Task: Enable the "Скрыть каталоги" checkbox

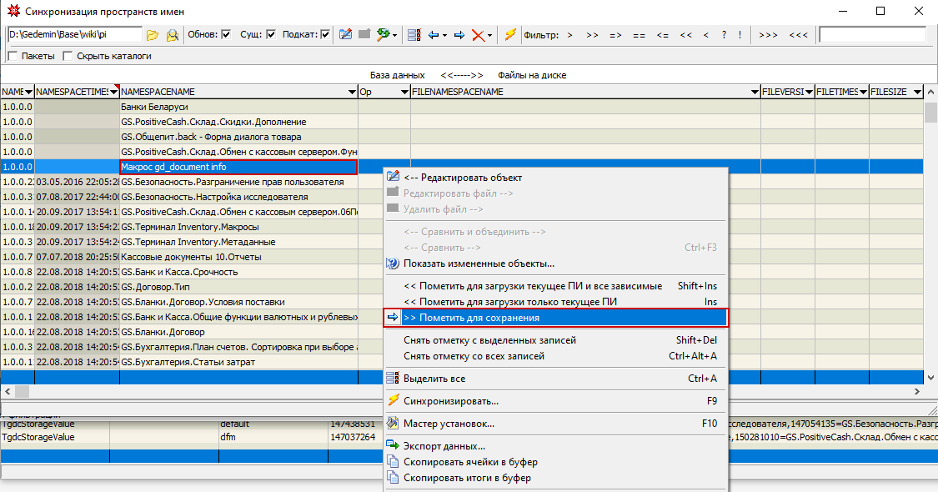Action: coord(68,56)
